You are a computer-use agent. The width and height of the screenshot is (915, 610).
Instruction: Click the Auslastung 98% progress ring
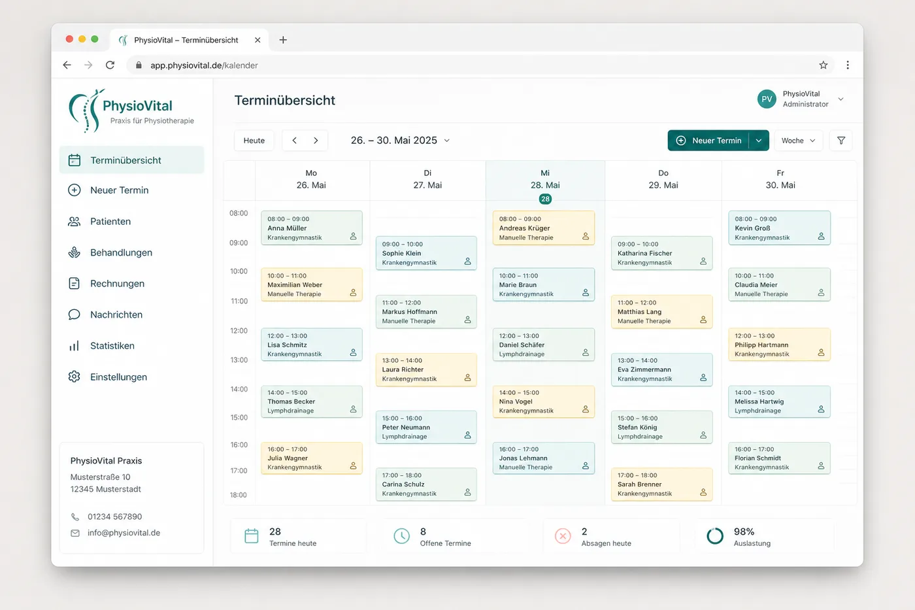click(715, 536)
